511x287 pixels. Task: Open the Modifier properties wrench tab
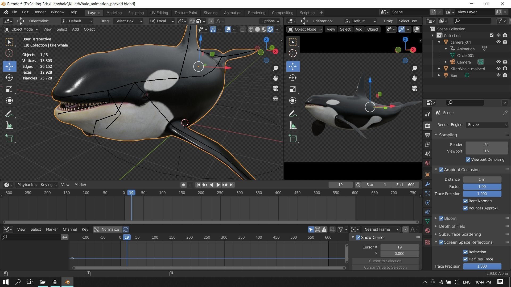point(427,184)
